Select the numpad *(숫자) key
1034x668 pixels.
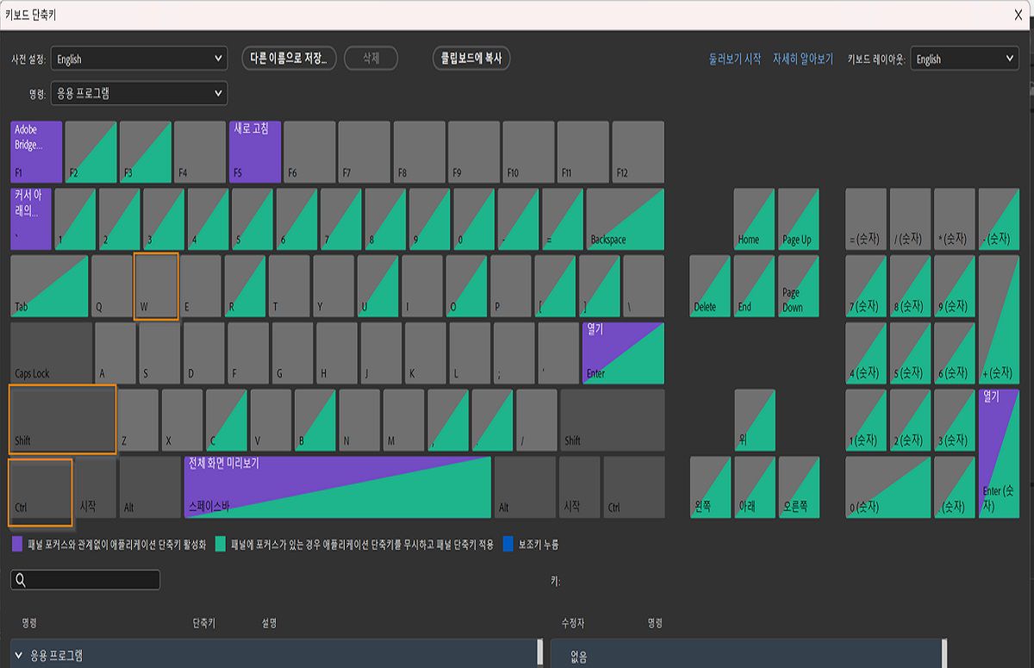955,219
